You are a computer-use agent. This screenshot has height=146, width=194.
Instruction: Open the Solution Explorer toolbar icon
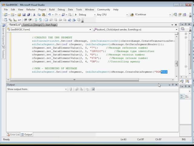click(175, 15)
